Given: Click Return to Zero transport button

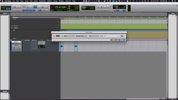Looking at the screenshot, I should pos(98,10).
